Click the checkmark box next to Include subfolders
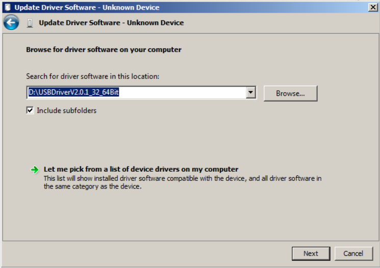Viewport: 380px width, 268px height. tap(30, 111)
